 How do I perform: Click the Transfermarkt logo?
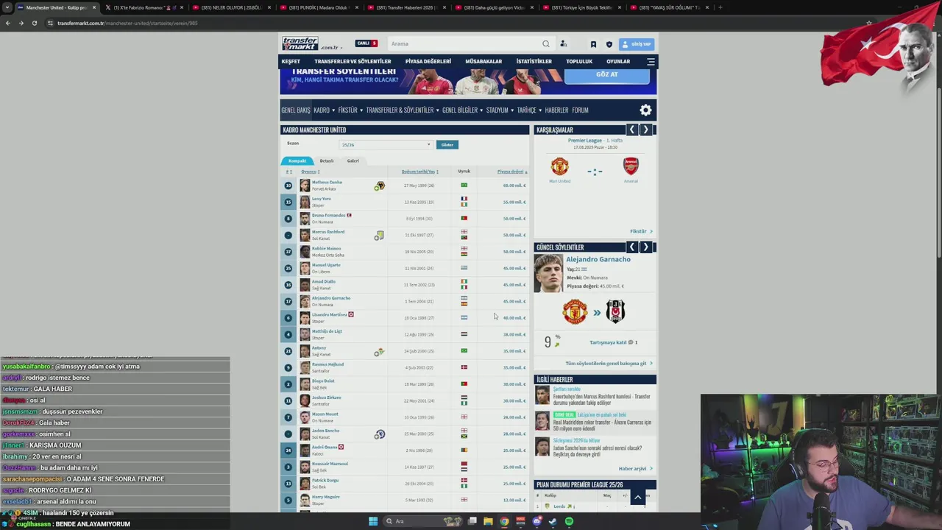[x=300, y=43]
